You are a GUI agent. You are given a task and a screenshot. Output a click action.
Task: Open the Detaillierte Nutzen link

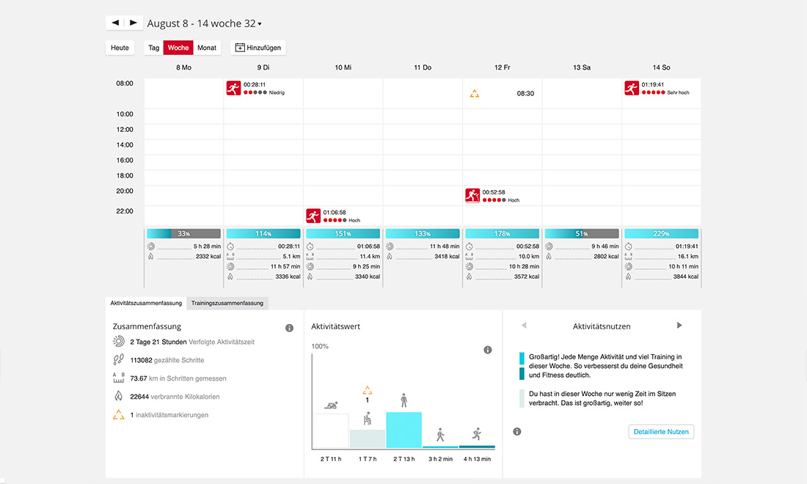coord(661,431)
